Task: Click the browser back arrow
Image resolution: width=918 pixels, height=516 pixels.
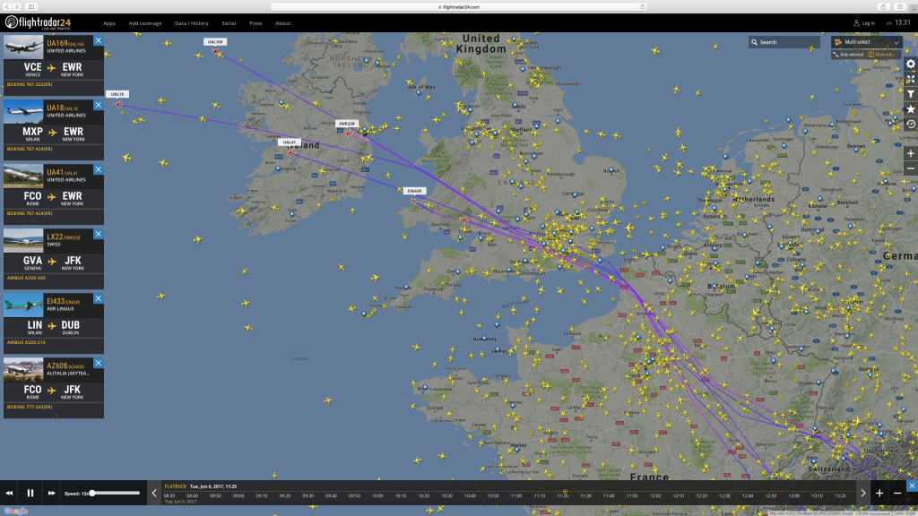Action: tap(7, 6)
